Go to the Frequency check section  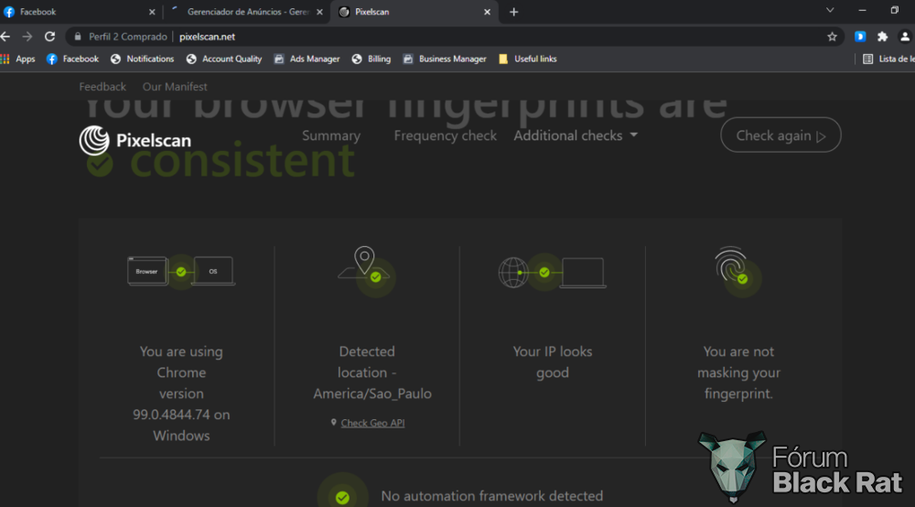pyautogui.click(x=446, y=135)
